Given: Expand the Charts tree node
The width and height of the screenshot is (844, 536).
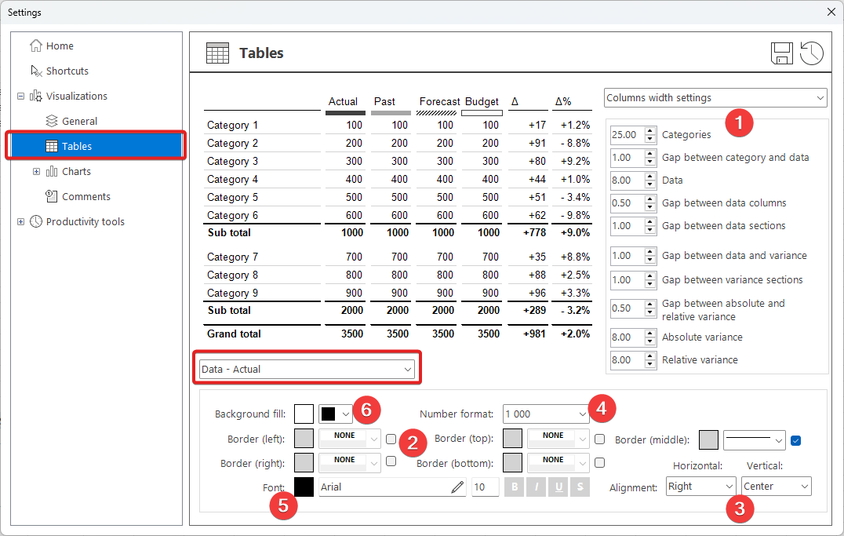Looking at the screenshot, I should pyautogui.click(x=36, y=172).
